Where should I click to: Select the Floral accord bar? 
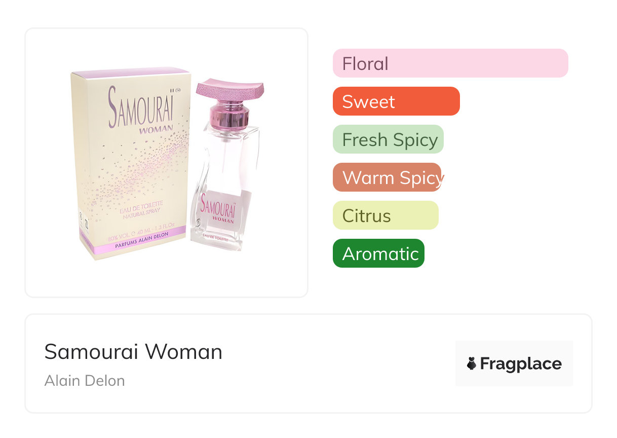coord(450,63)
